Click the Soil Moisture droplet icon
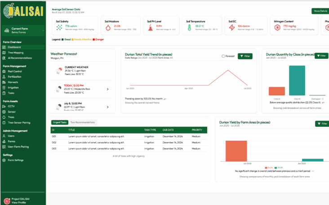Image resolution: width=329 pixels, height=205 pixels. click(x=108, y=27)
